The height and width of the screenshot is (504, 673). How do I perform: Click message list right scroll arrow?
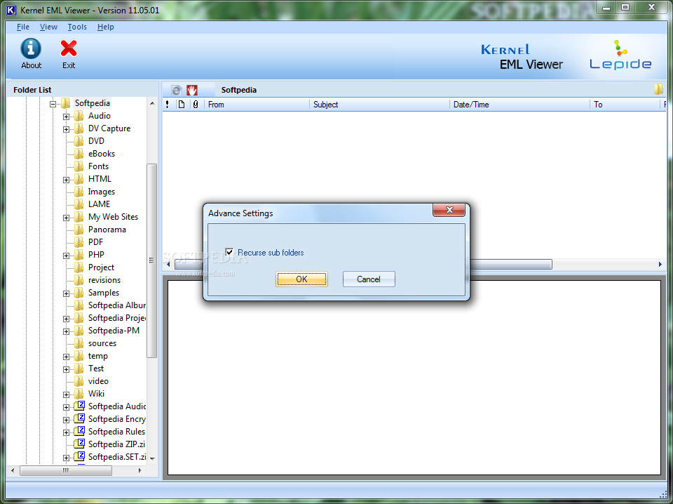[660, 264]
